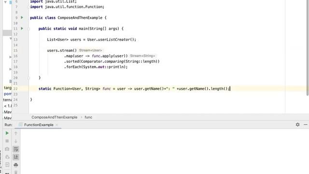309x174 pixels.
Task: Click 'Function<User, String>' type on line 22
Action: tap(77, 89)
